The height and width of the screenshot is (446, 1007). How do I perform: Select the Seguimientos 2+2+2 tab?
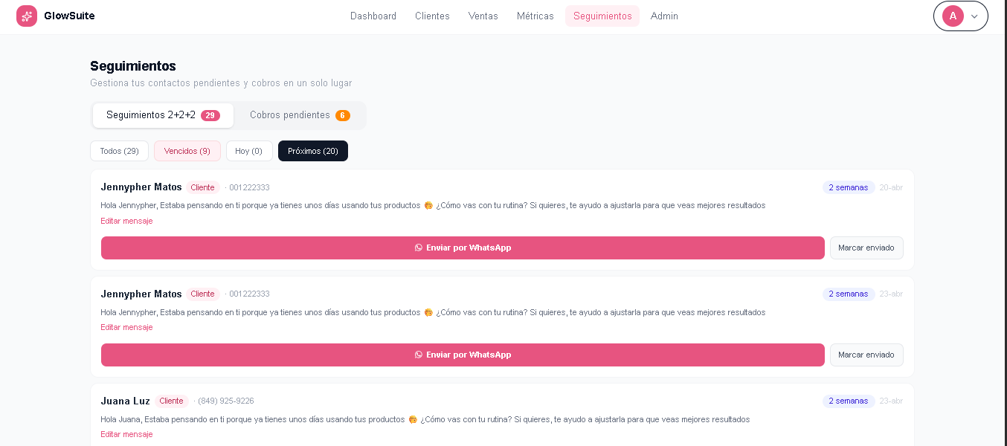pyautogui.click(x=163, y=115)
